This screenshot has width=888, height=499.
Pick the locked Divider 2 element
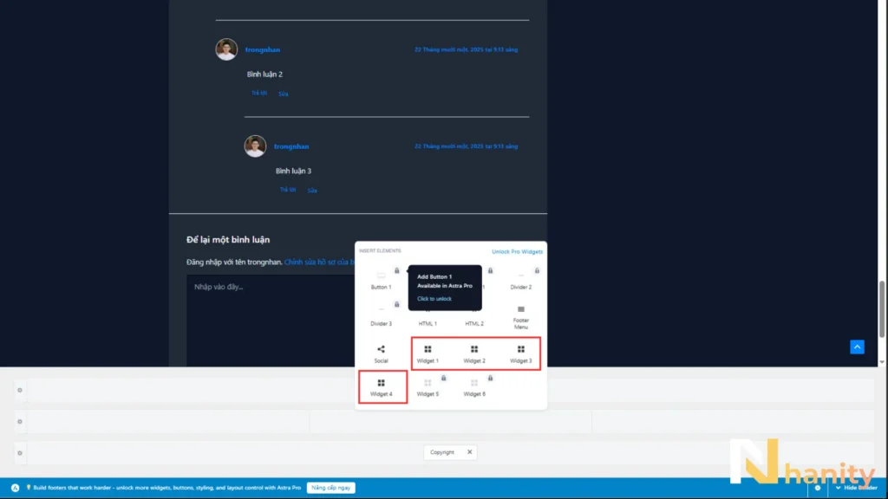pyautogui.click(x=520, y=280)
